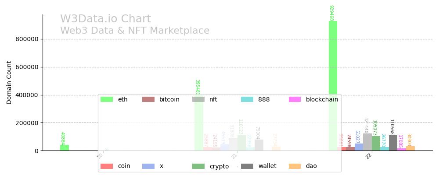
Task: Click the Web3 Data & NFT Marketplace subtitle
Action: pos(135,31)
